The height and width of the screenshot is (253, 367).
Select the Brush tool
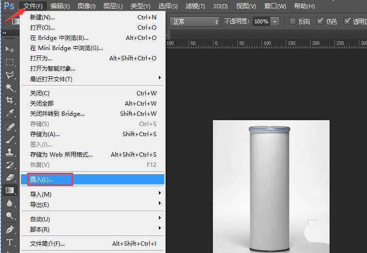tap(9, 140)
